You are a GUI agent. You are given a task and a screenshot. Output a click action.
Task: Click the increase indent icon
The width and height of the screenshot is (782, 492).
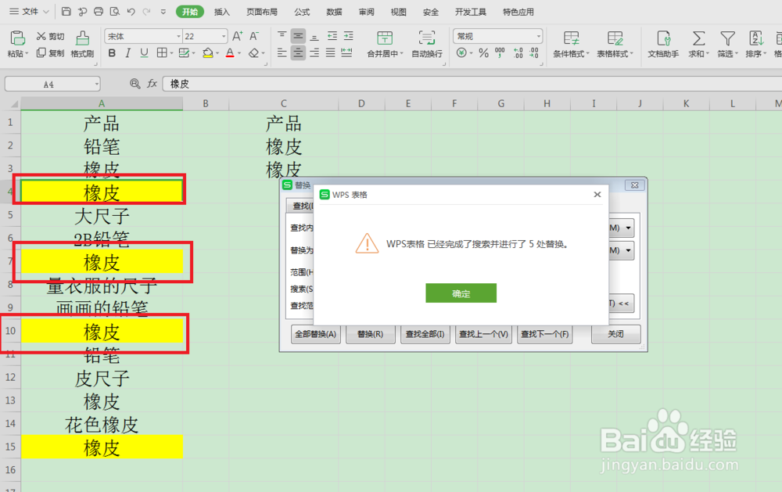pyautogui.click(x=349, y=36)
